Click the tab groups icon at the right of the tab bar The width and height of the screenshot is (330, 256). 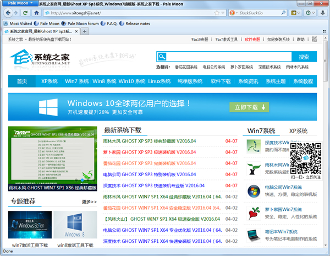pyautogui.click(x=324, y=31)
